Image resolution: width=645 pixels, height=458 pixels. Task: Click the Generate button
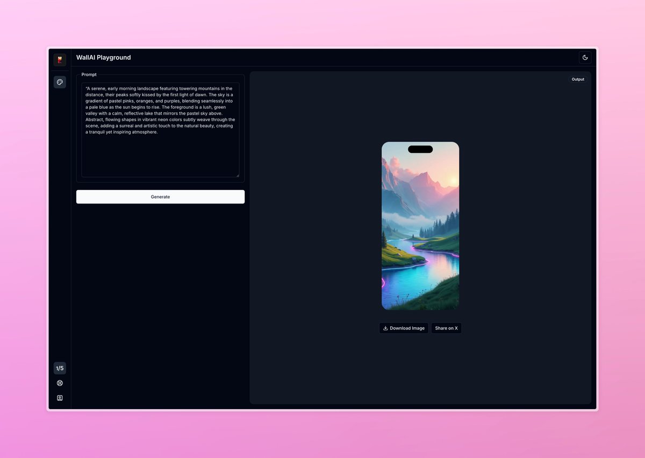tap(160, 197)
